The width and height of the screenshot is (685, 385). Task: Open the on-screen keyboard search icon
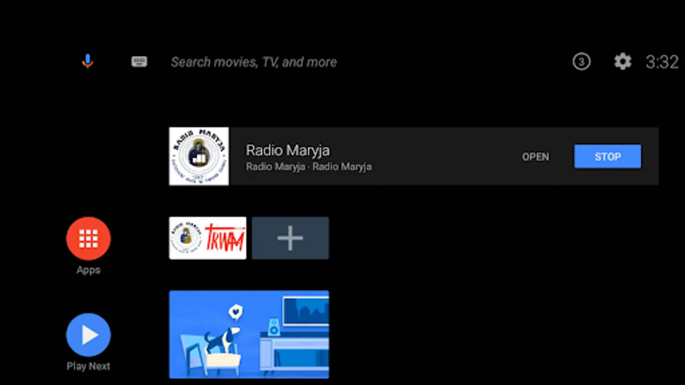tap(139, 62)
